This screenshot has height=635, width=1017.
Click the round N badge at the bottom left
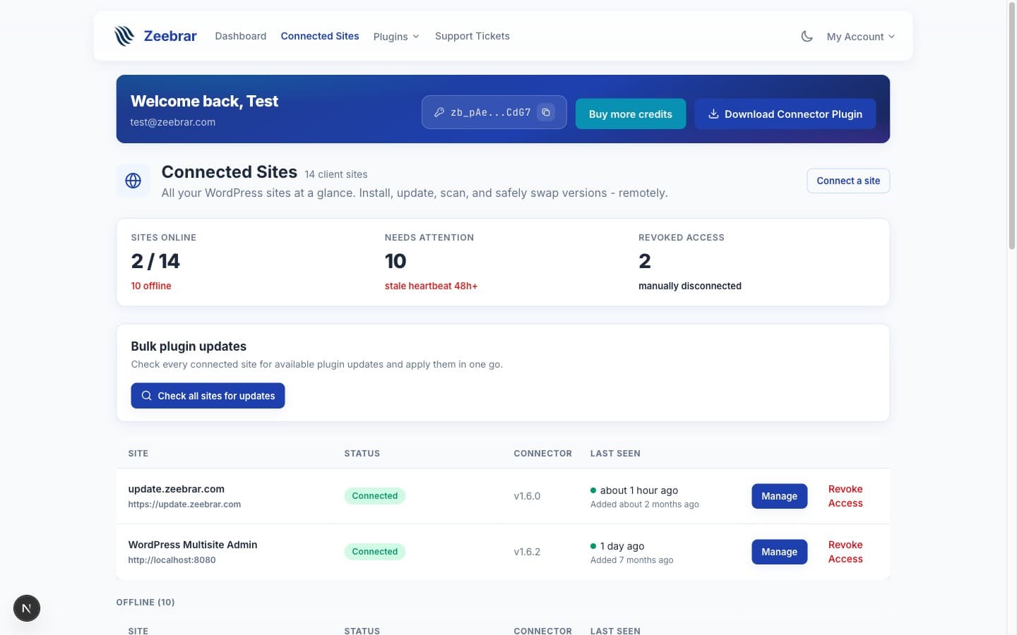(27, 608)
